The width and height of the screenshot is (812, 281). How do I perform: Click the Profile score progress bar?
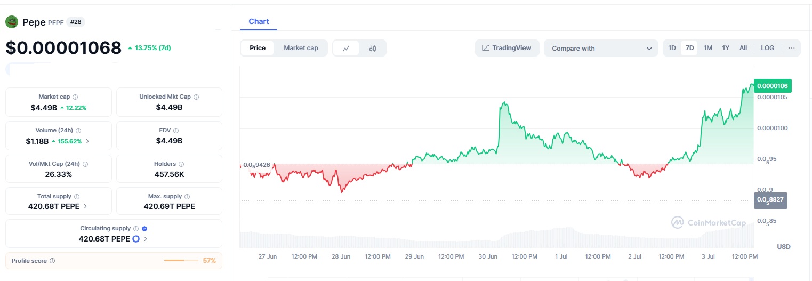pos(181,261)
